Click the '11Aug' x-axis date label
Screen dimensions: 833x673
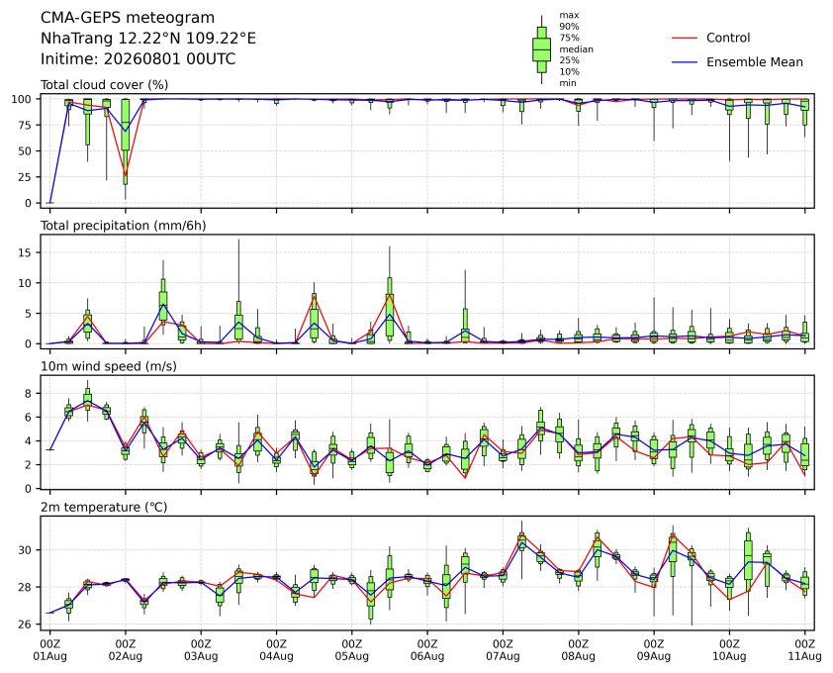click(804, 656)
